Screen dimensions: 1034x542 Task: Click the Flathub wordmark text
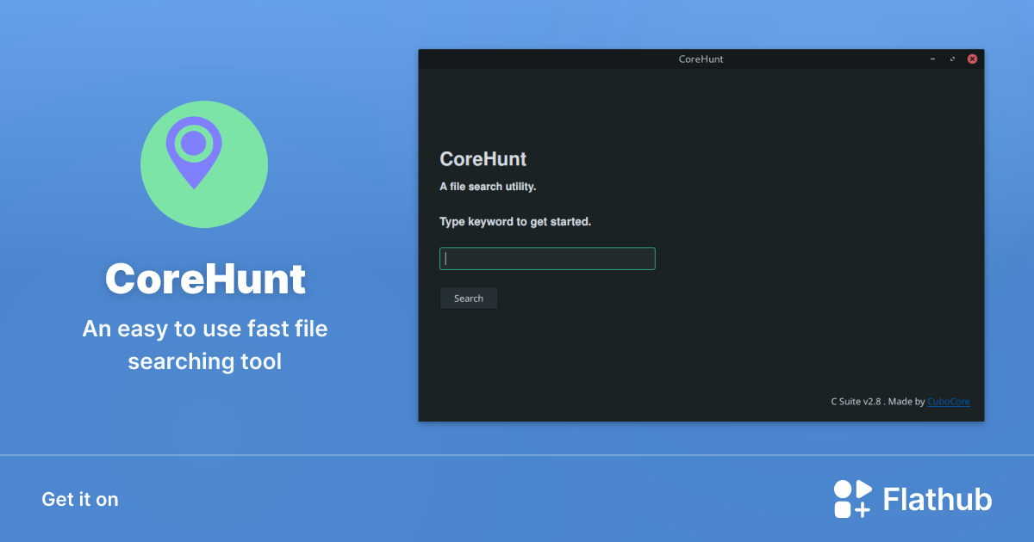coord(937,497)
